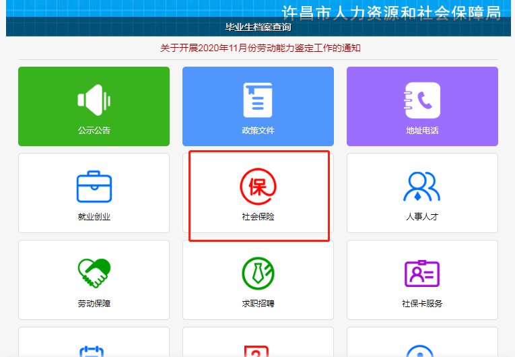Click the 政策文件 label text
This screenshot has height=357, width=515.
[x=258, y=131]
